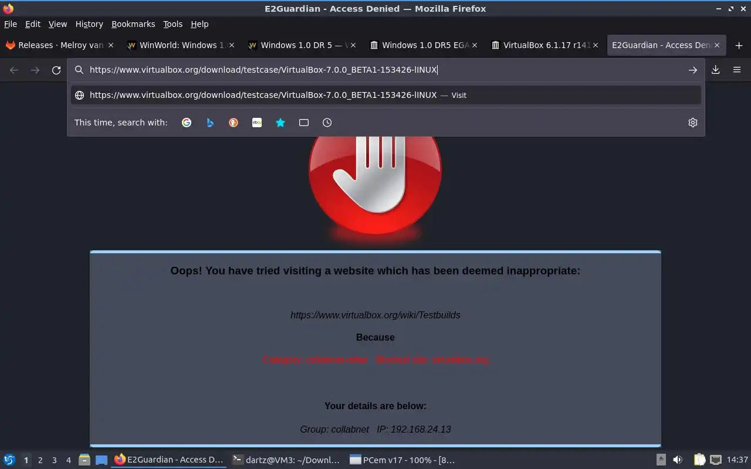The width and height of the screenshot is (751, 469).
Task: Click Firefox logo in title bar
Action: (8, 8)
